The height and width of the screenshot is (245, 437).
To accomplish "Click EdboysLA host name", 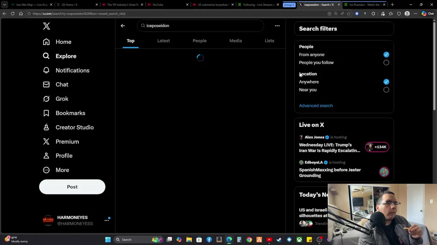I will (313, 162).
